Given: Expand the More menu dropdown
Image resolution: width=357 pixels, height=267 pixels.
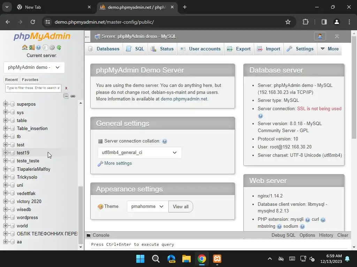Looking at the screenshot, I should coord(329,49).
